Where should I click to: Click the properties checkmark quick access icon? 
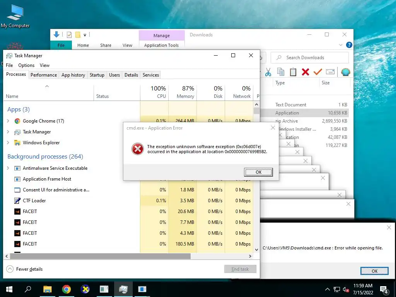click(69, 35)
